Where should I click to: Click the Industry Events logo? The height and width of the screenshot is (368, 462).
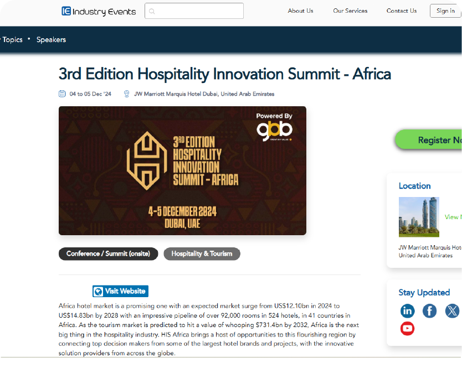pyautogui.click(x=99, y=11)
